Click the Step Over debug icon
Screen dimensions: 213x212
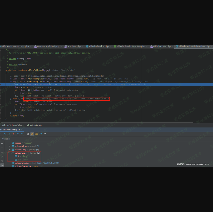click(x=5, y=134)
